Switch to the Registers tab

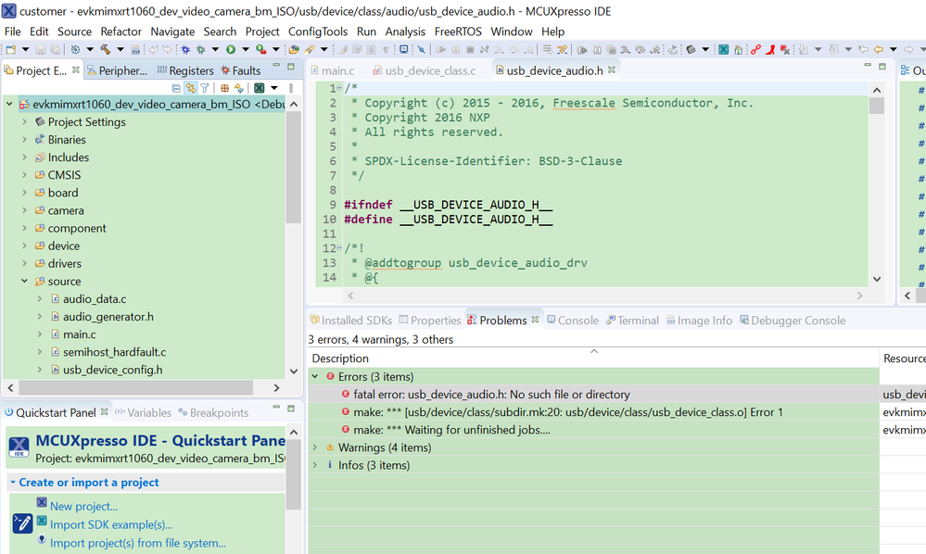(185, 70)
